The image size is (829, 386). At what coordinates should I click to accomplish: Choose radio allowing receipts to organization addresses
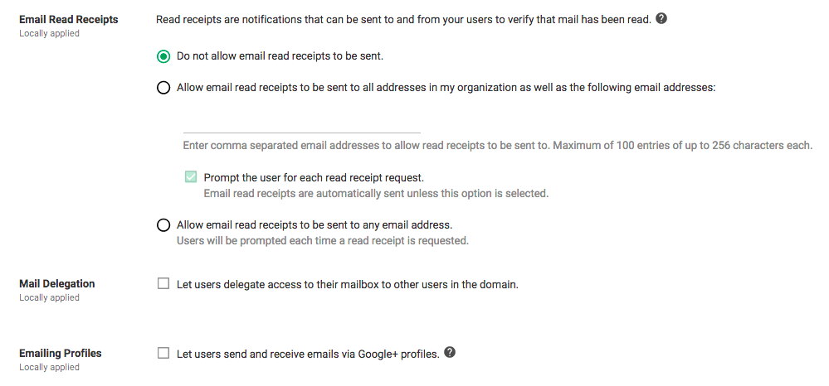coord(163,87)
